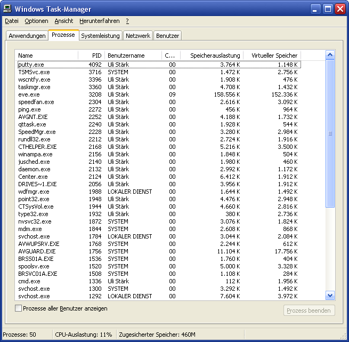Select the AVGUARD.EXE process
The width and height of the screenshot is (349, 342).
[x=159, y=251]
